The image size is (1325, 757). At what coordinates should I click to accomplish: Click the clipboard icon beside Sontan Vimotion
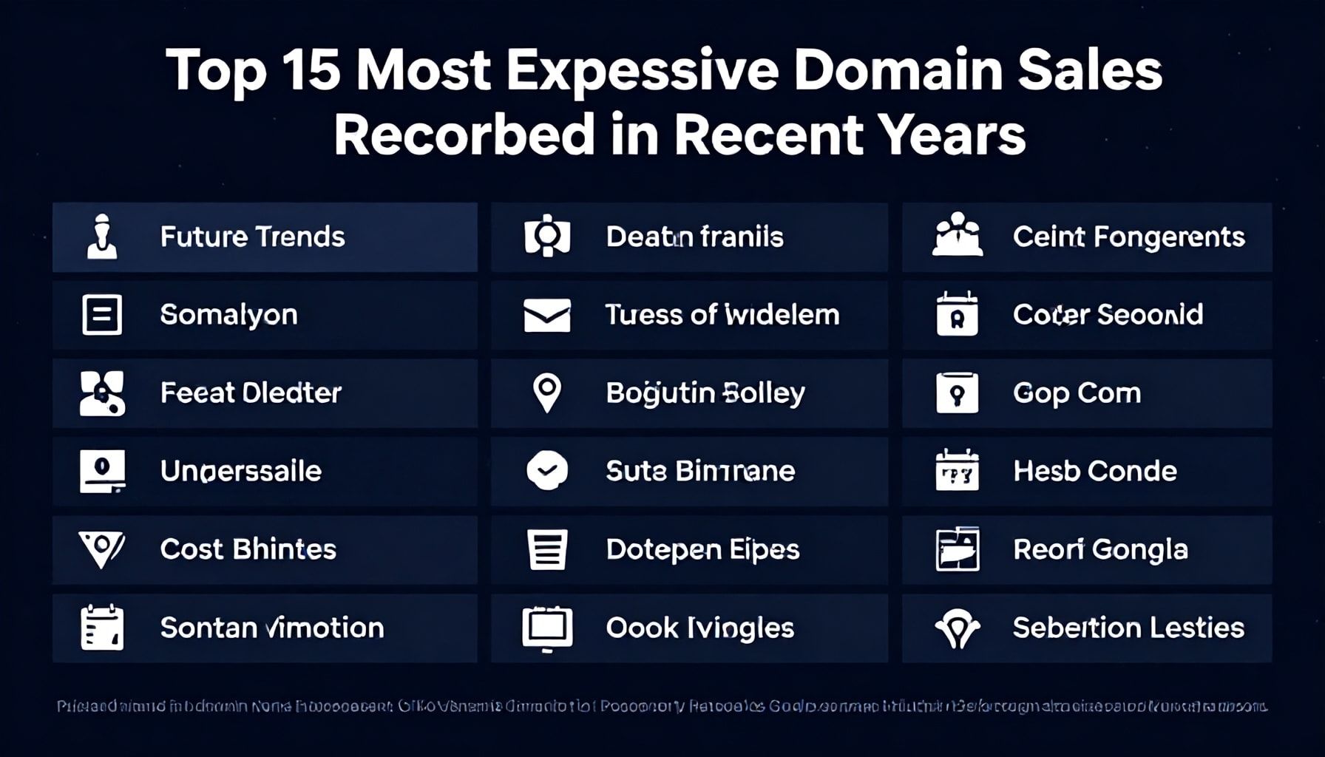[x=102, y=628]
